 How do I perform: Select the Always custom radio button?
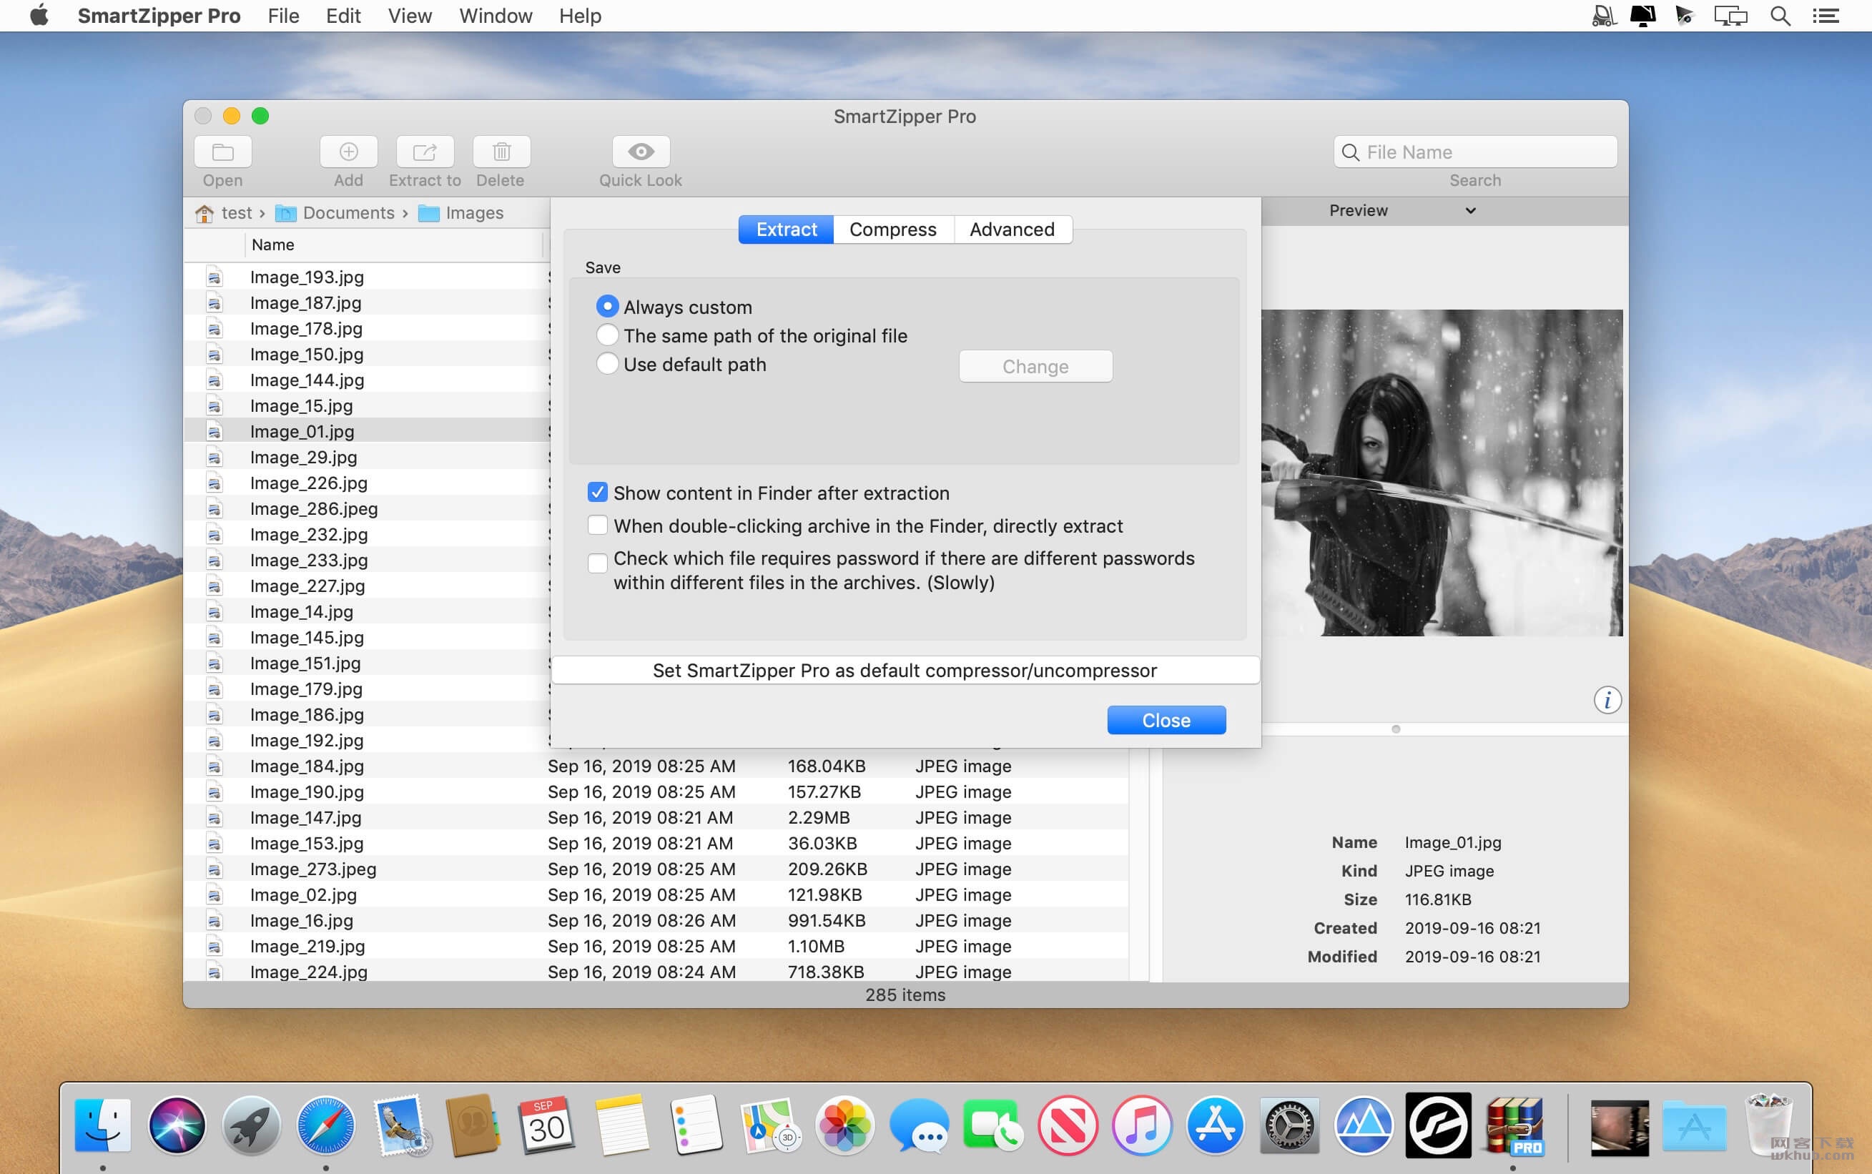click(x=607, y=307)
